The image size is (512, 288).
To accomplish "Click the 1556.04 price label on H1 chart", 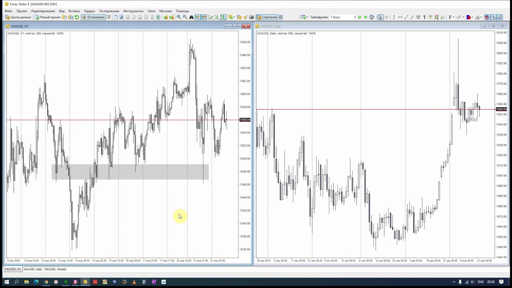I will click(x=245, y=120).
